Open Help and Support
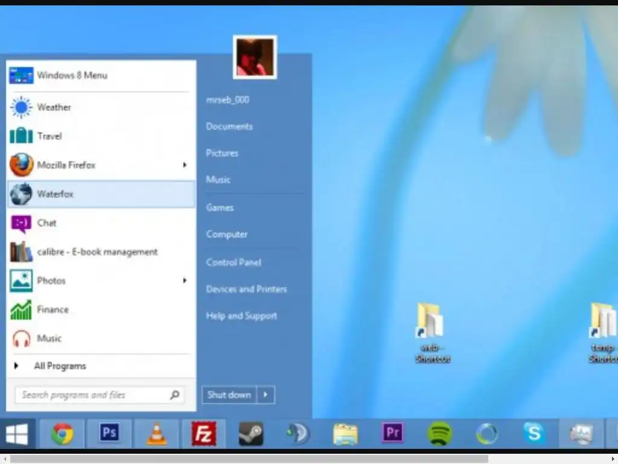The image size is (618, 464). (x=241, y=315)
